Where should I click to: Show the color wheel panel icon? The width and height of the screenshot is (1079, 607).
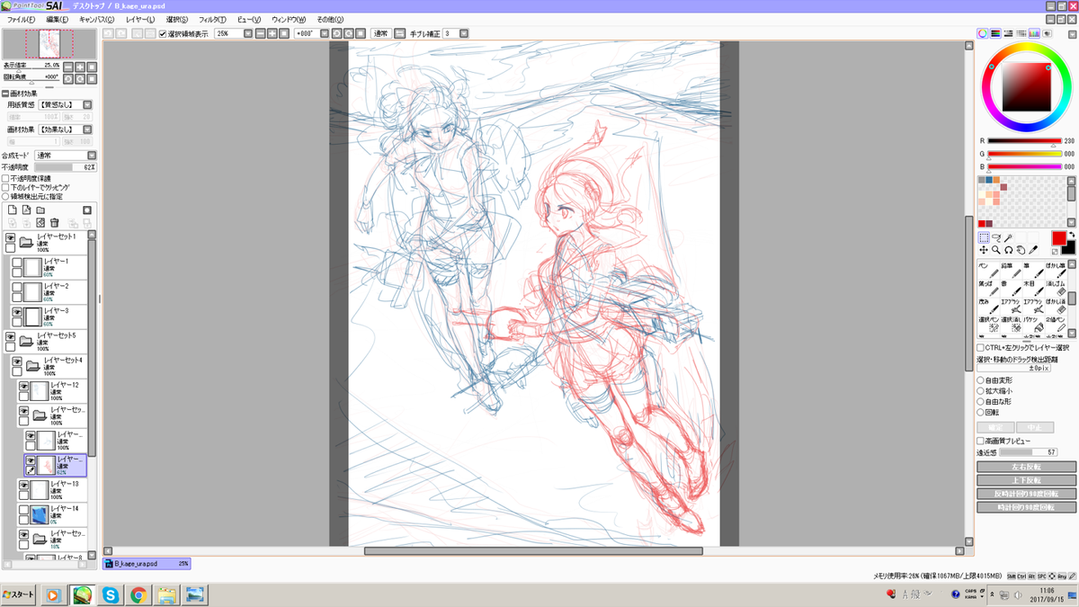point(983,33)
